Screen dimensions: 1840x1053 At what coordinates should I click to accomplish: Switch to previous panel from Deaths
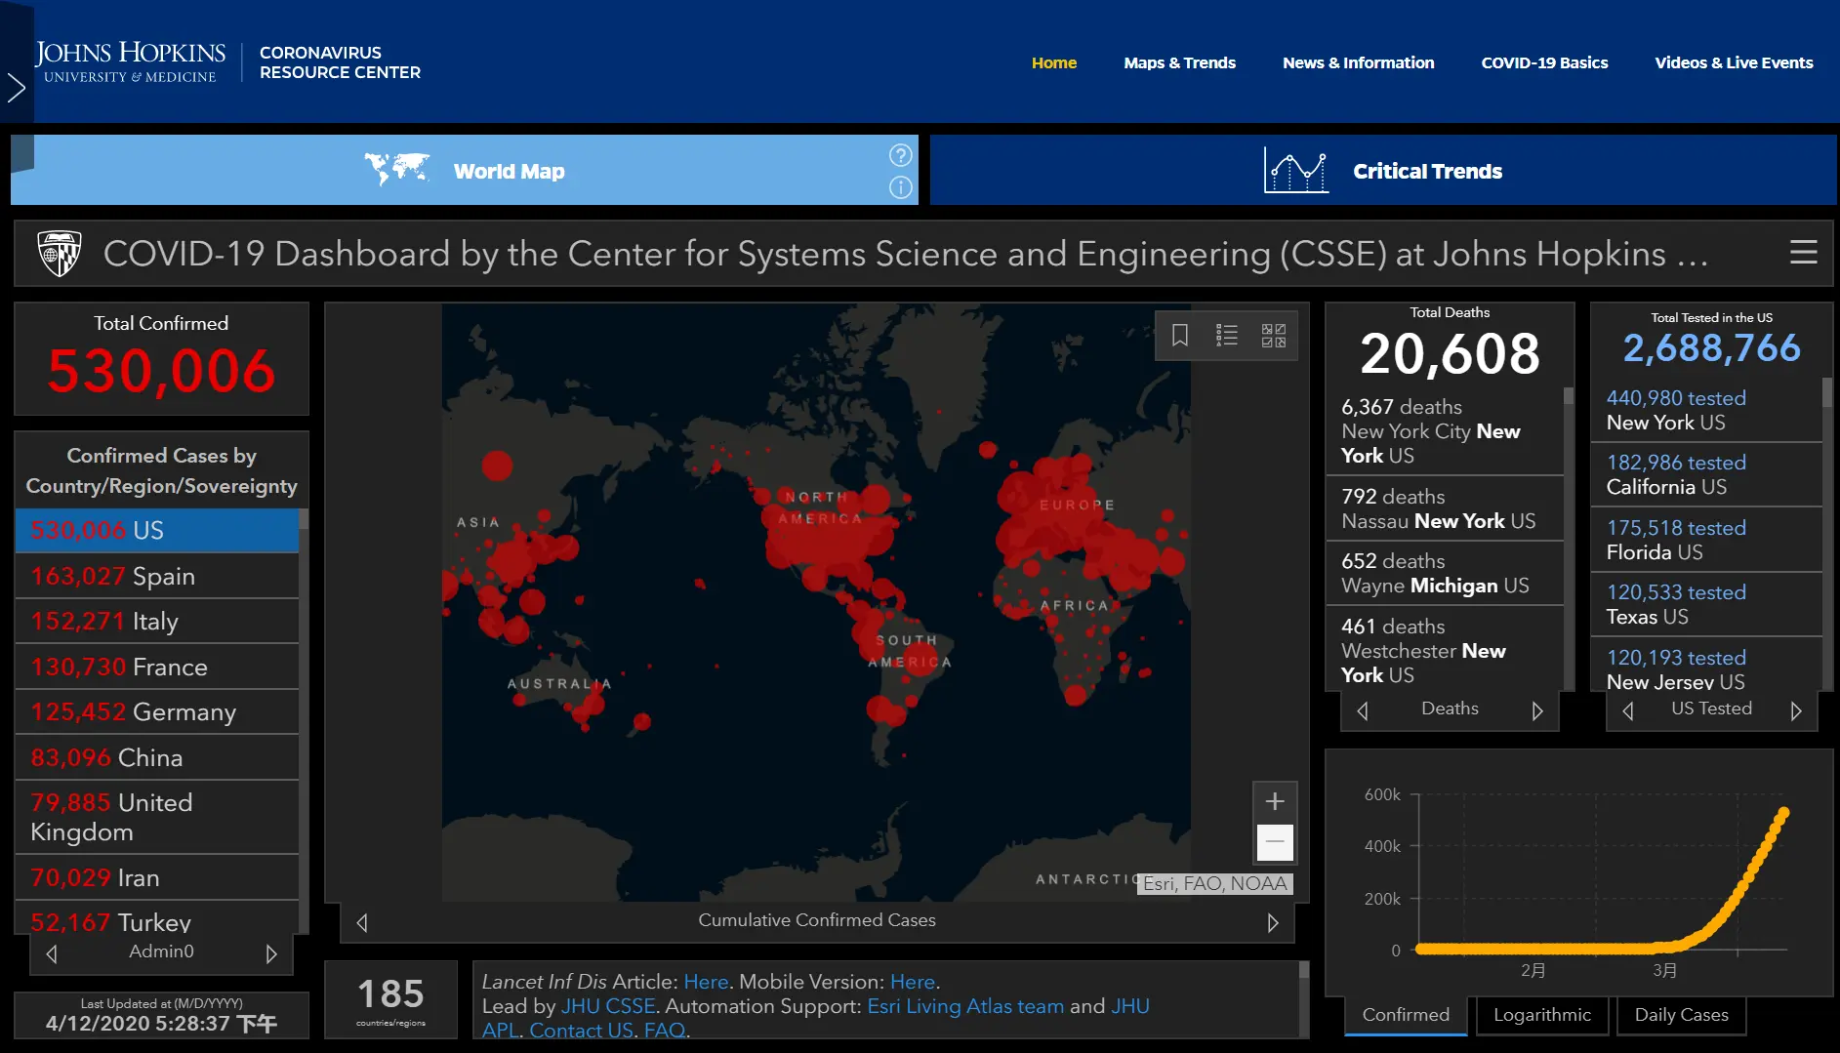coord(1363,710)
